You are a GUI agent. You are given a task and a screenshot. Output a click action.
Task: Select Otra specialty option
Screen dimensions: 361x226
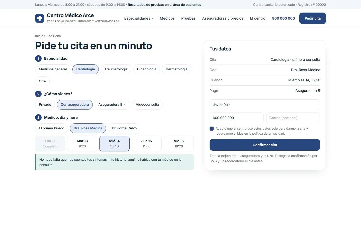42,81
